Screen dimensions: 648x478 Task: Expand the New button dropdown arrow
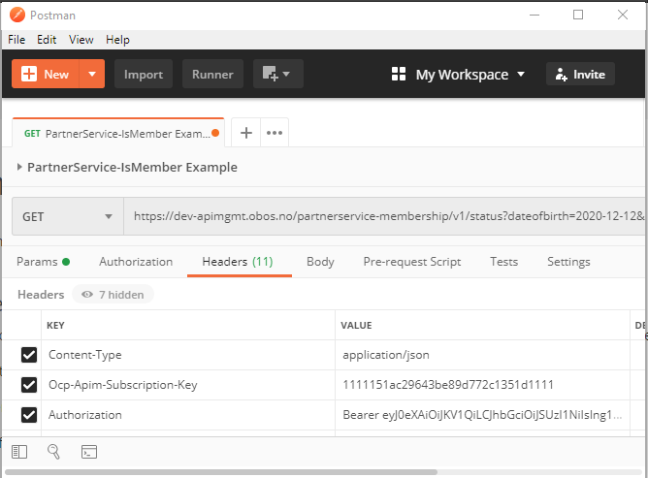coord(92,75)
